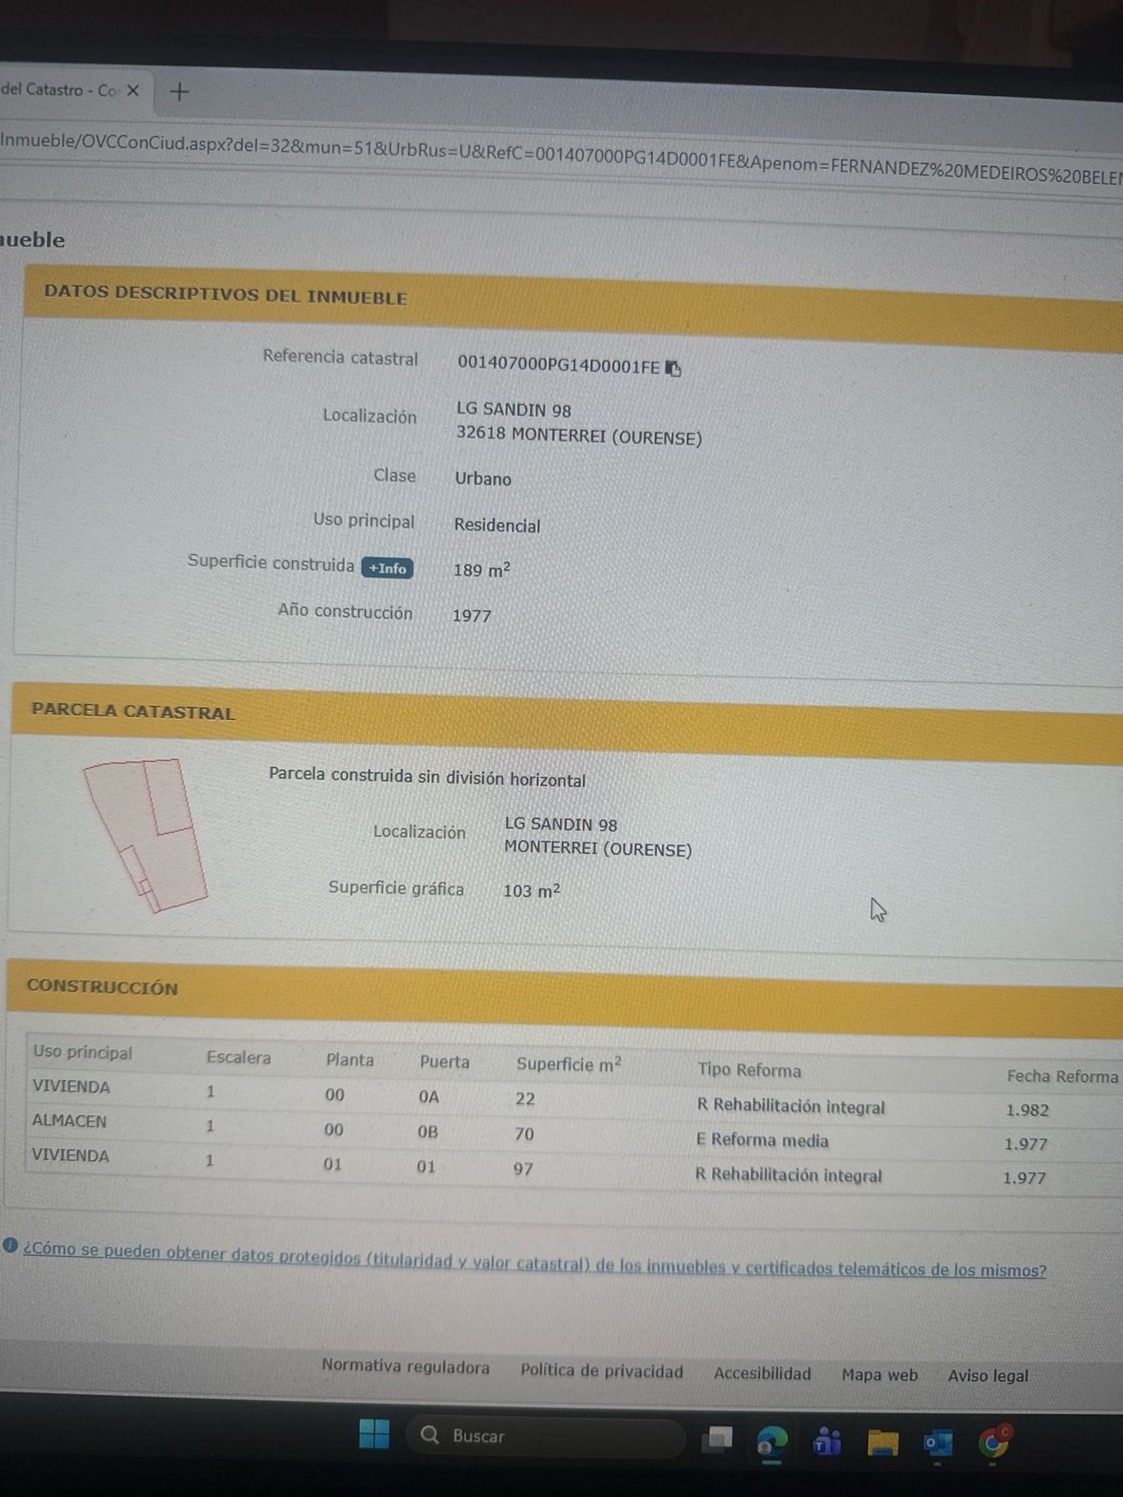Viewport: 1123px width, 1497px height.
Task: Open the parcel map thumbnail
Action: point(144,835)
